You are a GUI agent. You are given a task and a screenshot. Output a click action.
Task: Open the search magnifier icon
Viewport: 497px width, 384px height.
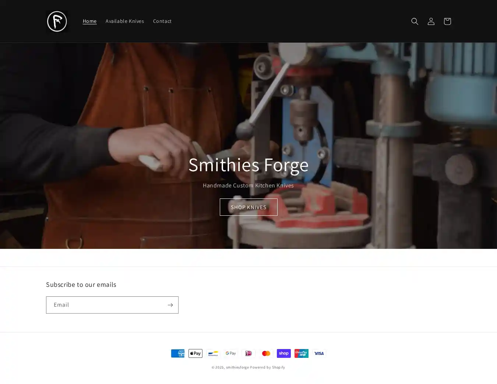(x=415, y=21)
